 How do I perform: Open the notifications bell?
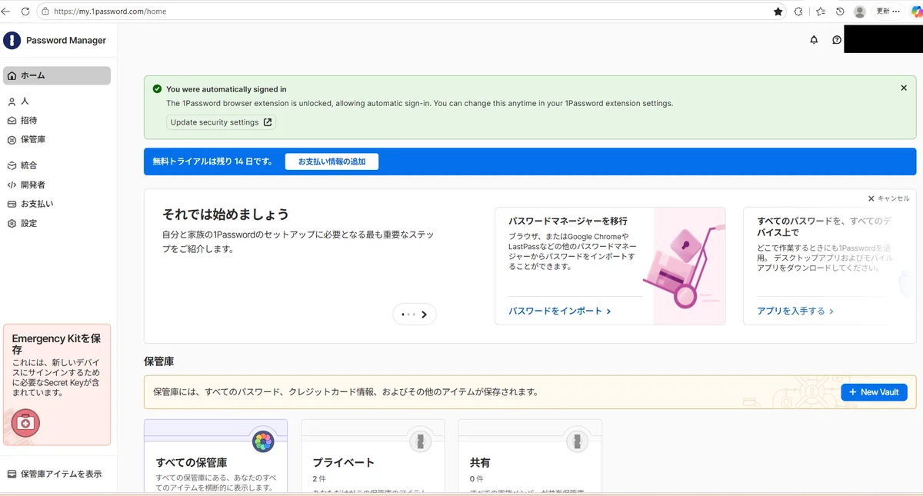coord(814,40)
